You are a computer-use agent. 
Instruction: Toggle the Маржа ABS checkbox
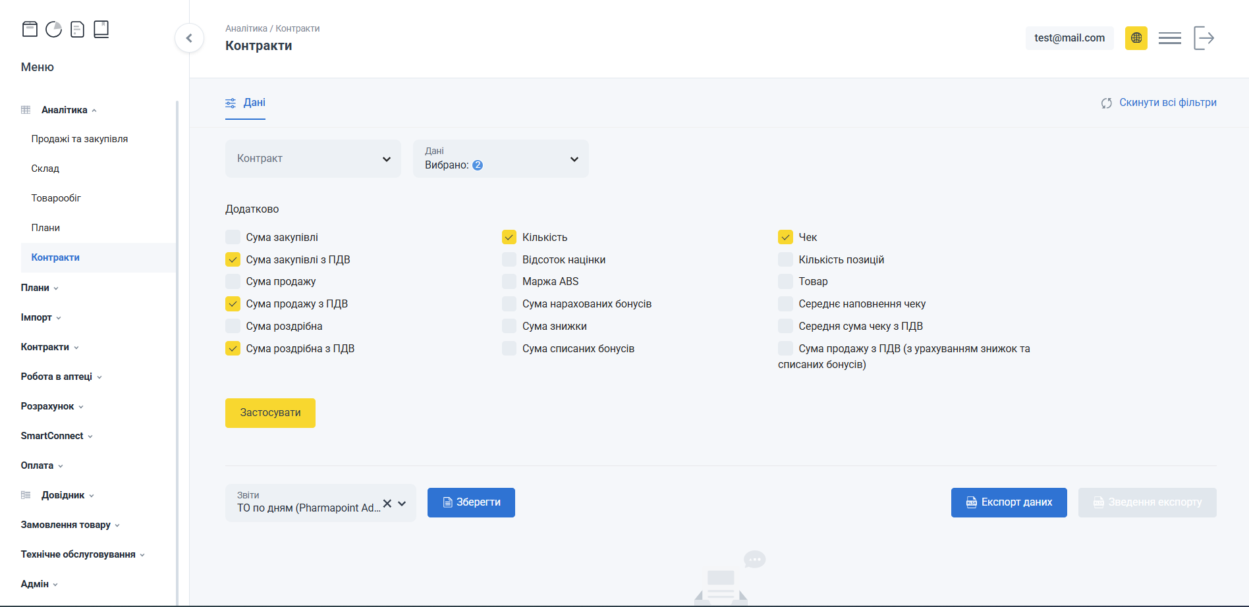click(x=509, y=282)
